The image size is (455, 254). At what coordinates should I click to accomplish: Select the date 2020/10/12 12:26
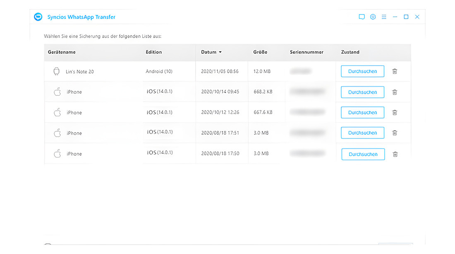pyautogui.click(x=220, y=112)
